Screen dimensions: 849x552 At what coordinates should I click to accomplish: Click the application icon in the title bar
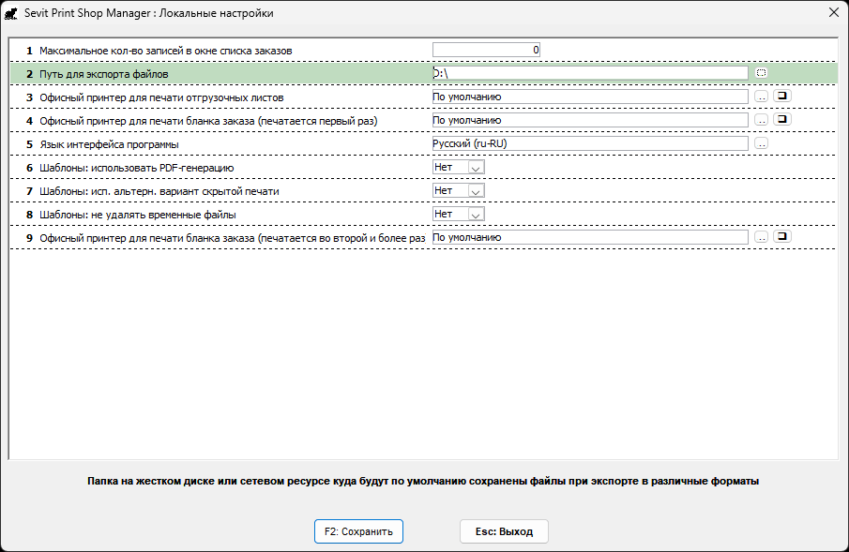(11, 13)
